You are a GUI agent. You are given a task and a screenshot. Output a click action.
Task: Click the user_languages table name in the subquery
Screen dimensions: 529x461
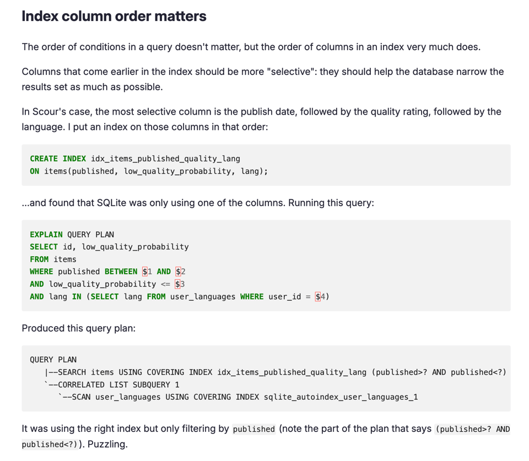tap(202, 297)
